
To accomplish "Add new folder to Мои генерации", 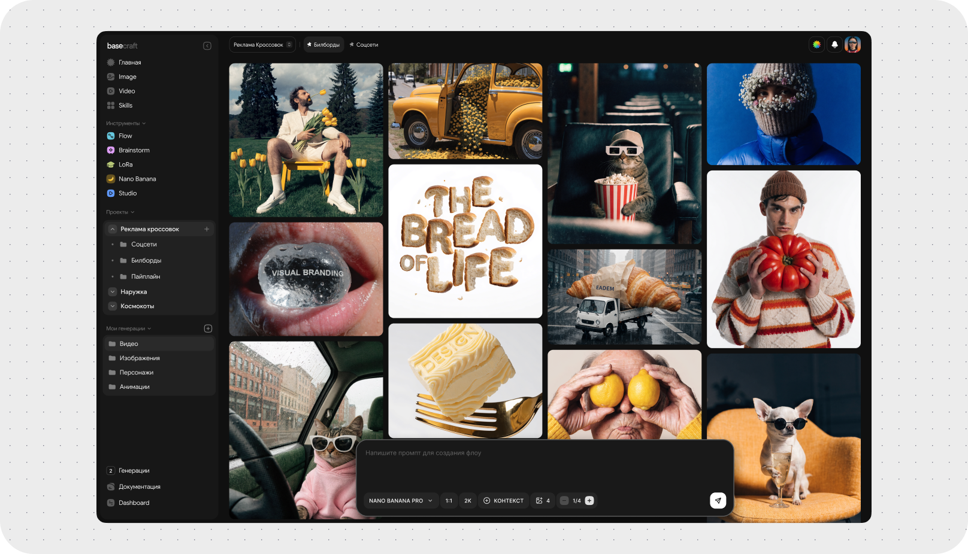I will click(x=208, y=328).
